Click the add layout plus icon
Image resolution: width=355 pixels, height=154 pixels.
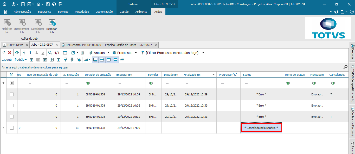click(31, 60)
